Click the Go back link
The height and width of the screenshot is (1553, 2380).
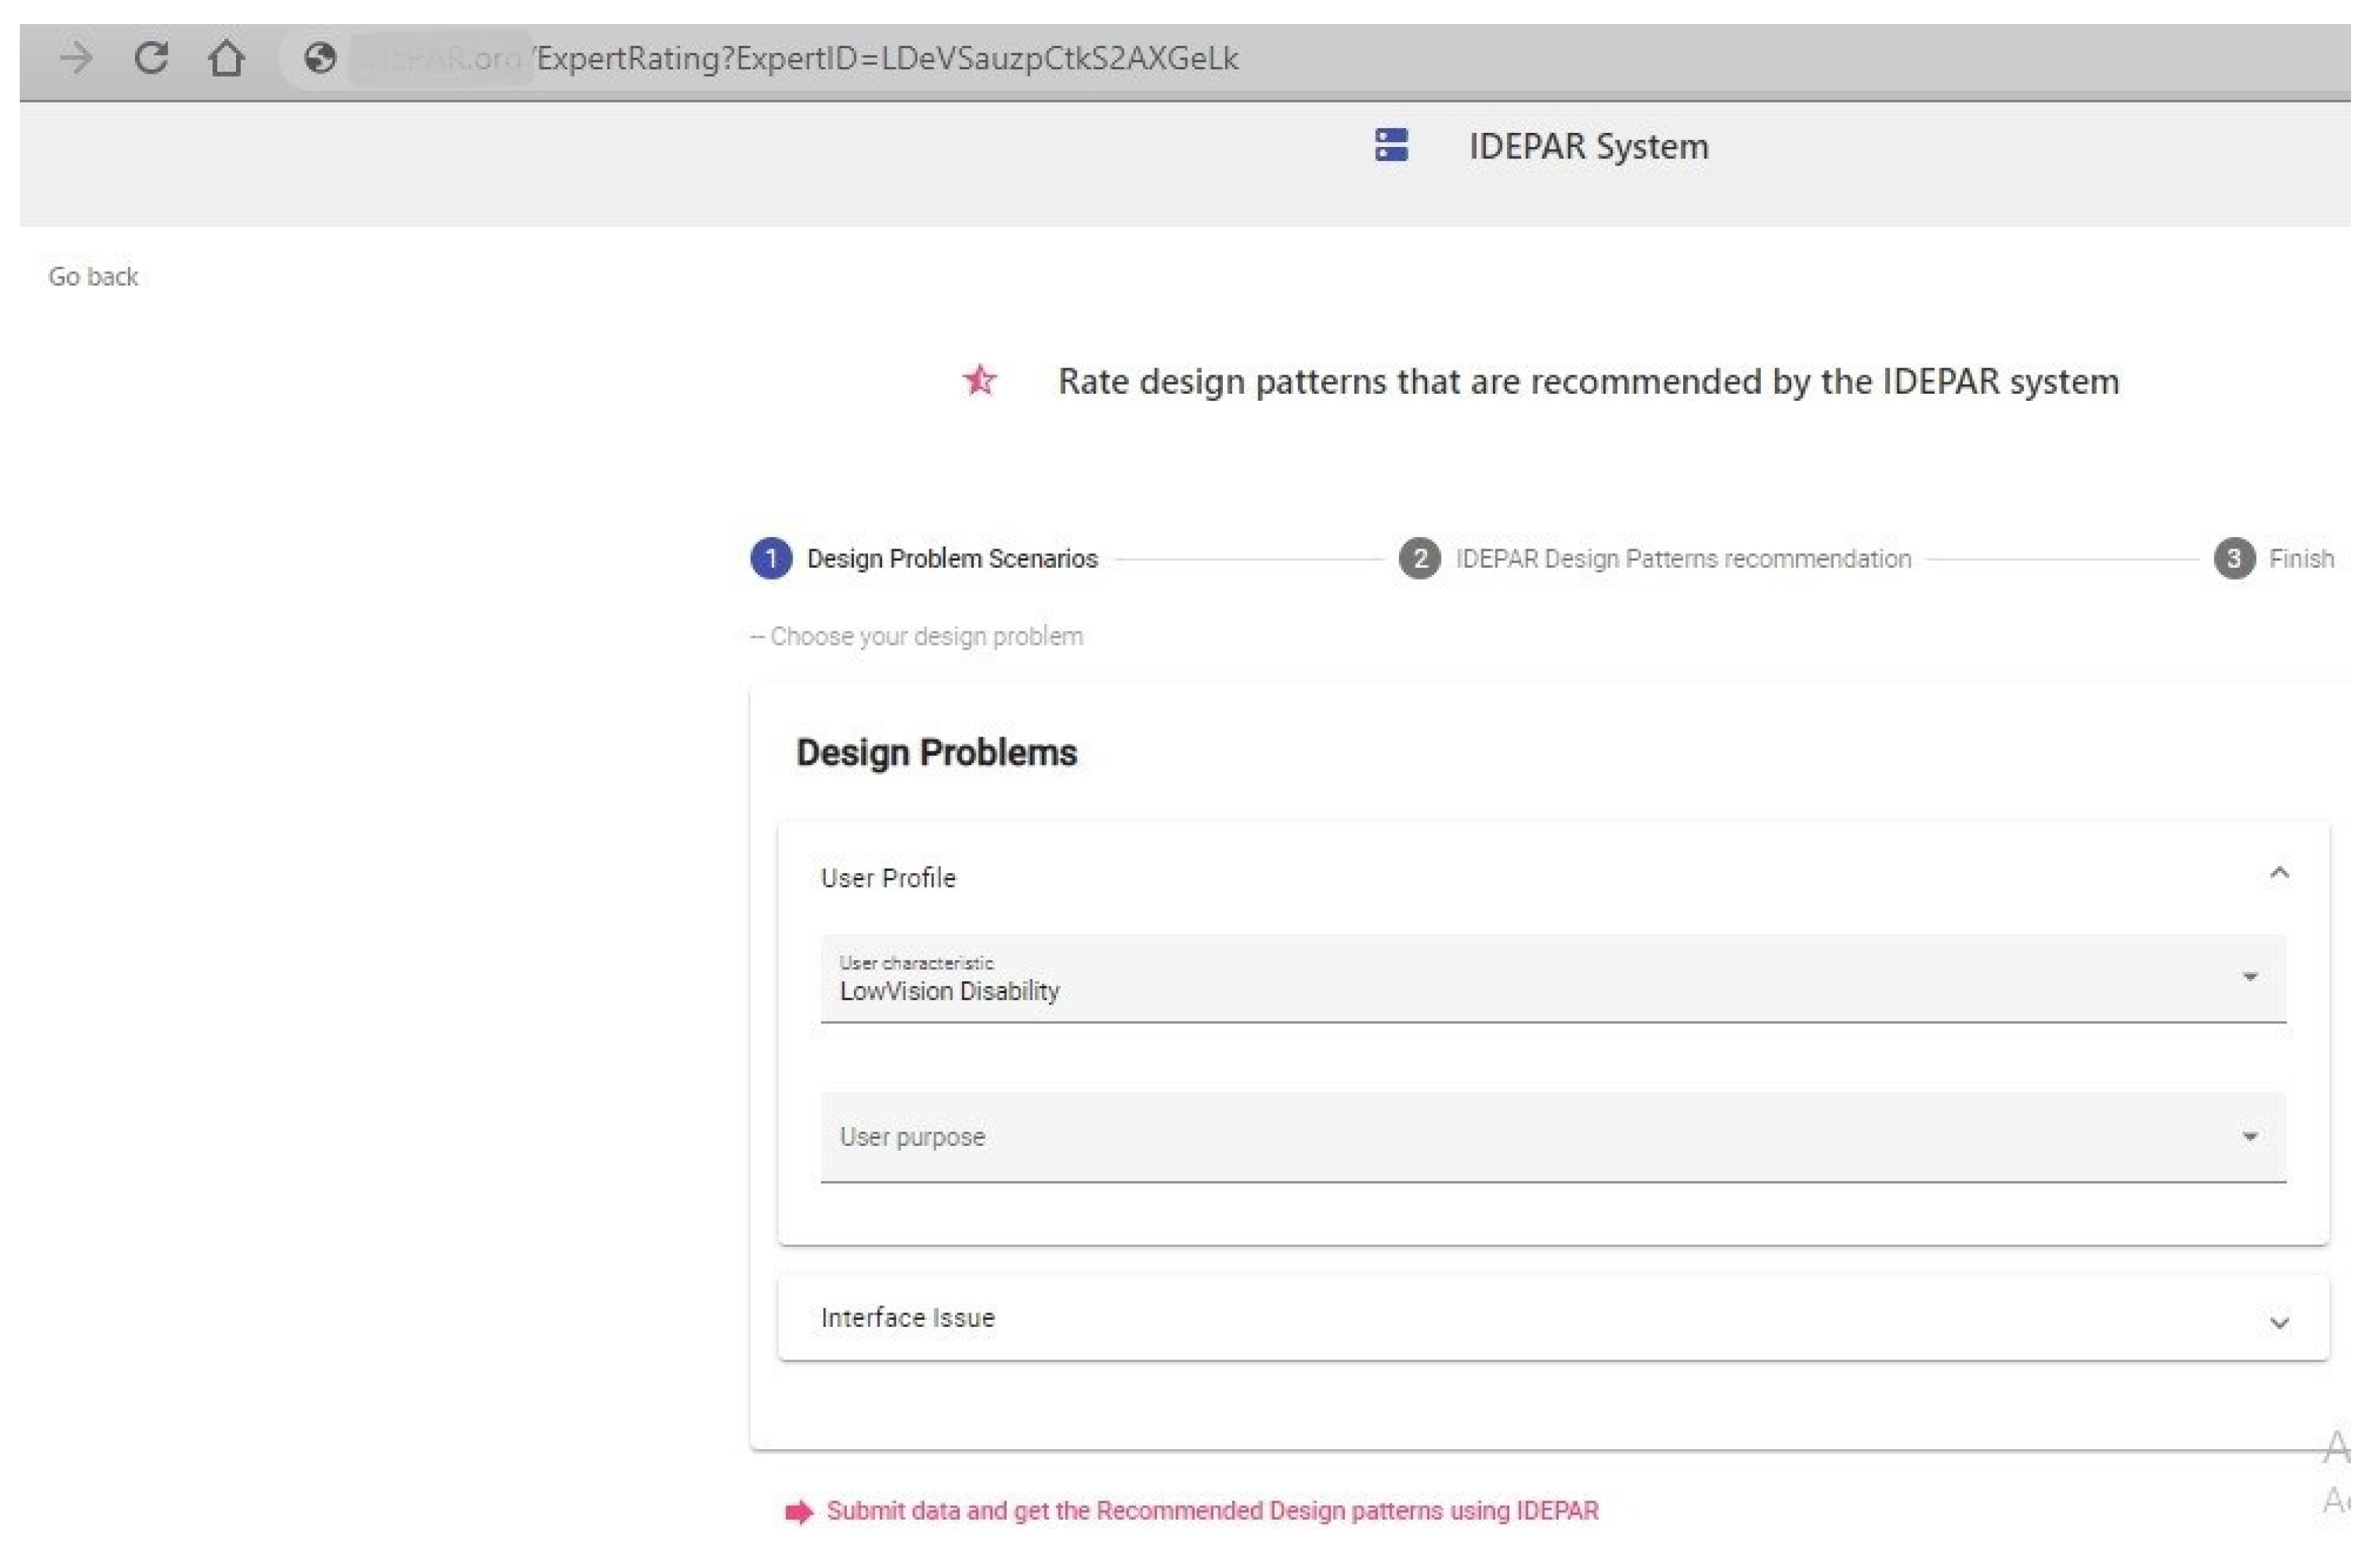coord(93,277)
